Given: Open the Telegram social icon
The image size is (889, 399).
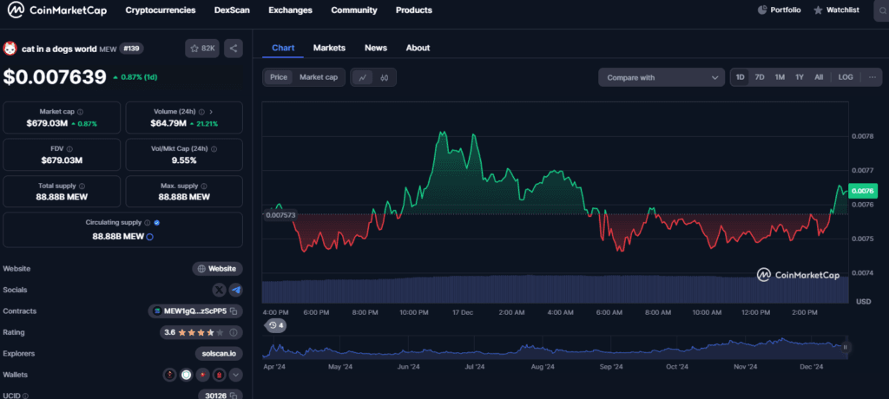Looking at the screenshot, I should click(236, 291).
